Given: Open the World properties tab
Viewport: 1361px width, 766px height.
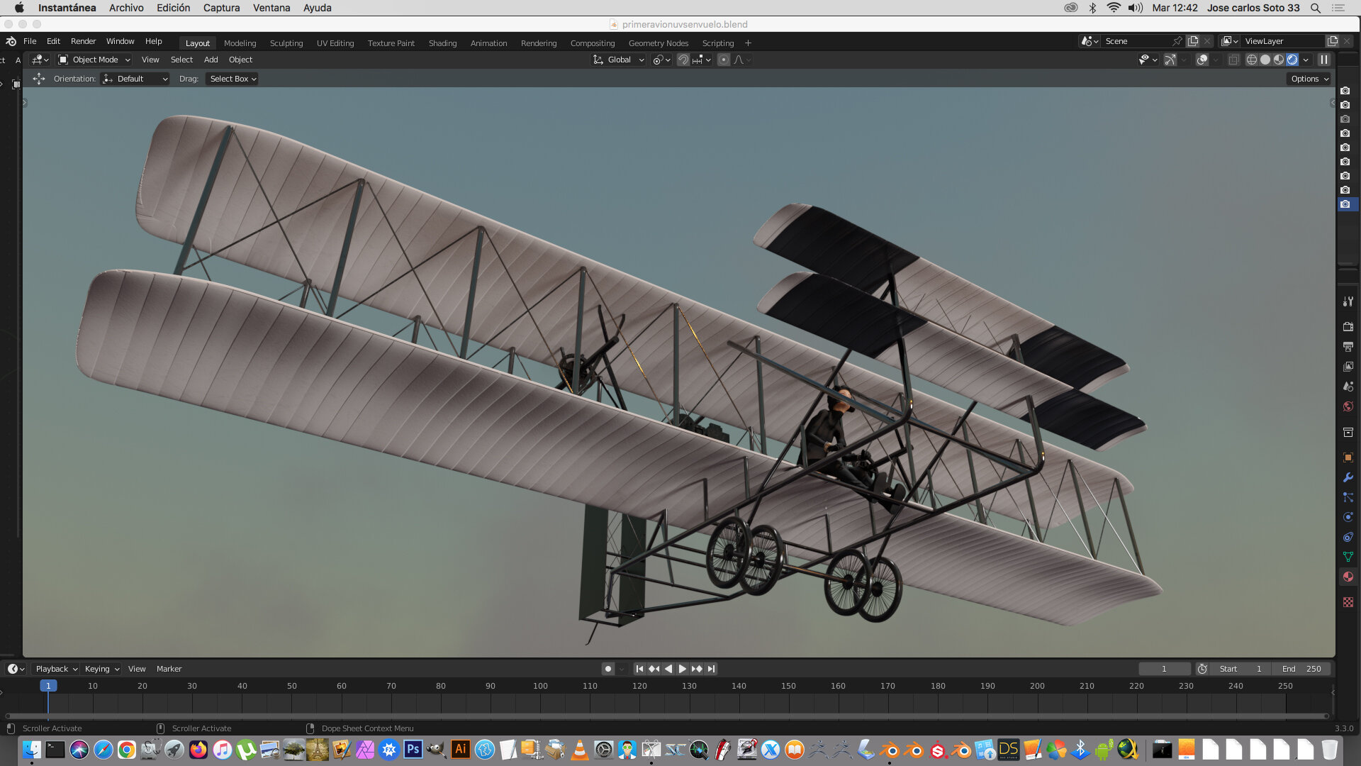Looking at the screenshot, I should 1348,406.
